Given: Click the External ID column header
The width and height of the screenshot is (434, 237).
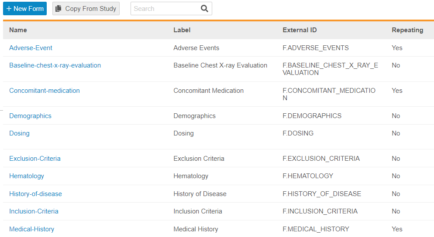Looking at the screenshot, I should [300, 30].
